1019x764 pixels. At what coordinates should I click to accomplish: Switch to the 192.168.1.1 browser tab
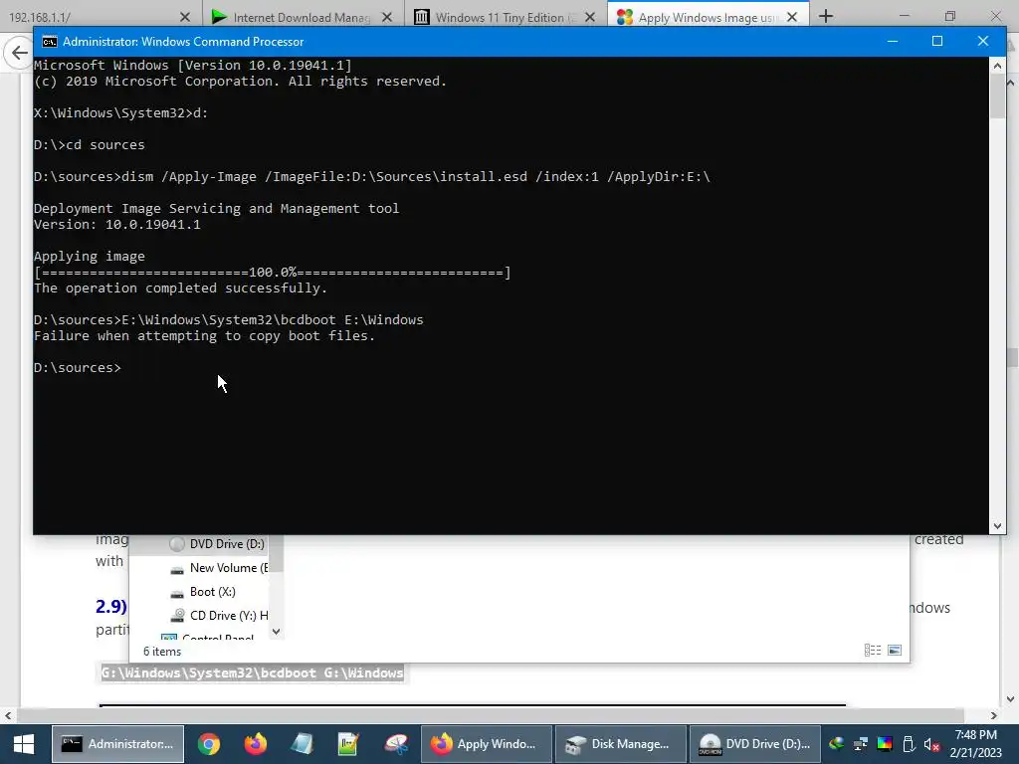[x=90, y=18]
